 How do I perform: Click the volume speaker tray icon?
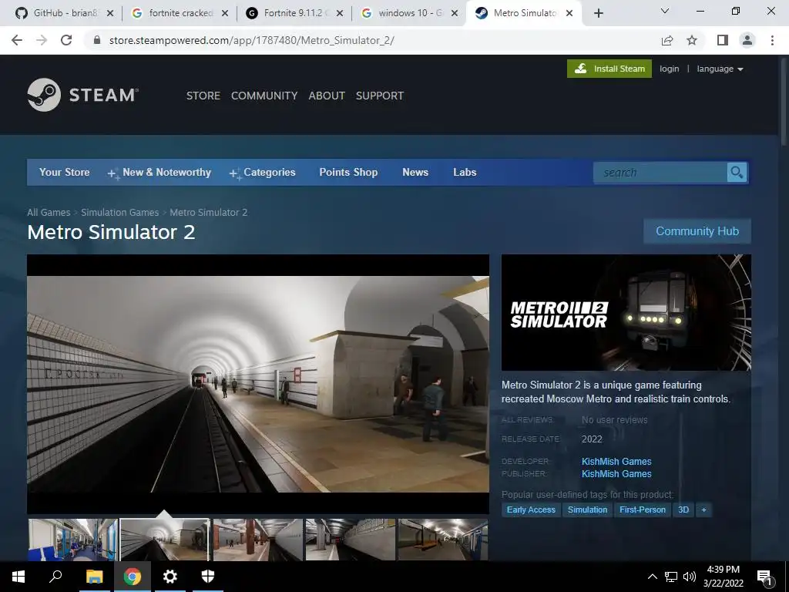click(690, 577)
